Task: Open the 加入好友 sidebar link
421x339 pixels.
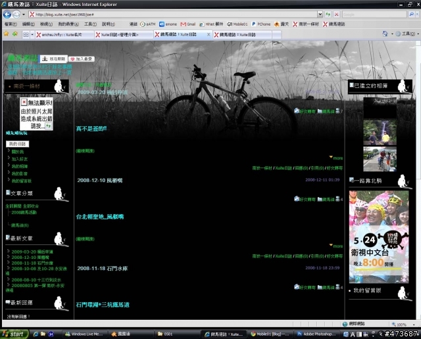Action: 19,159
